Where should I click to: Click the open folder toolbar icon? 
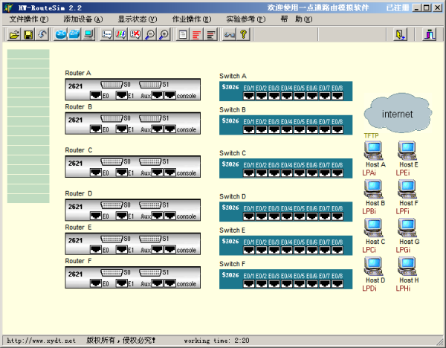pyautogui.click(x=14, y=34)
